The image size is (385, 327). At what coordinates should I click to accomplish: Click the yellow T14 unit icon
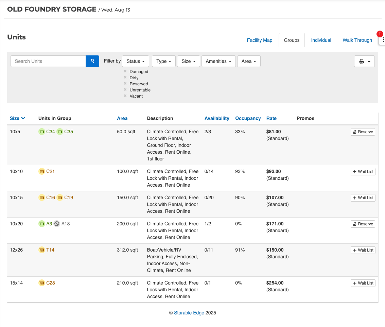coord(42,250)
